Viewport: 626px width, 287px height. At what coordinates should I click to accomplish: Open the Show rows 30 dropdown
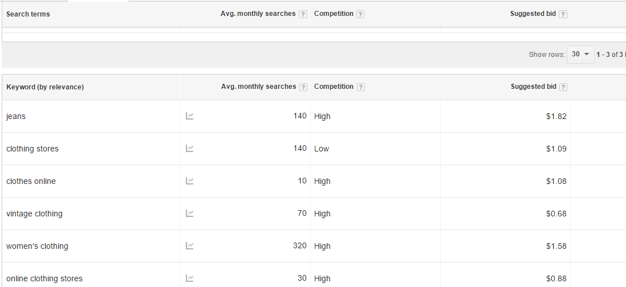pyautogui.click(x=580, y=55)
